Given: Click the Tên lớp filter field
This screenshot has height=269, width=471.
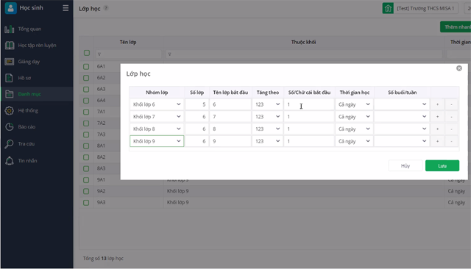Looking at the screenshot, I should point(129,54).
